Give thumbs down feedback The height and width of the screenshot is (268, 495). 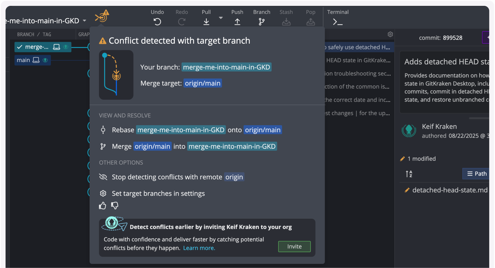[x=115, y=206]
